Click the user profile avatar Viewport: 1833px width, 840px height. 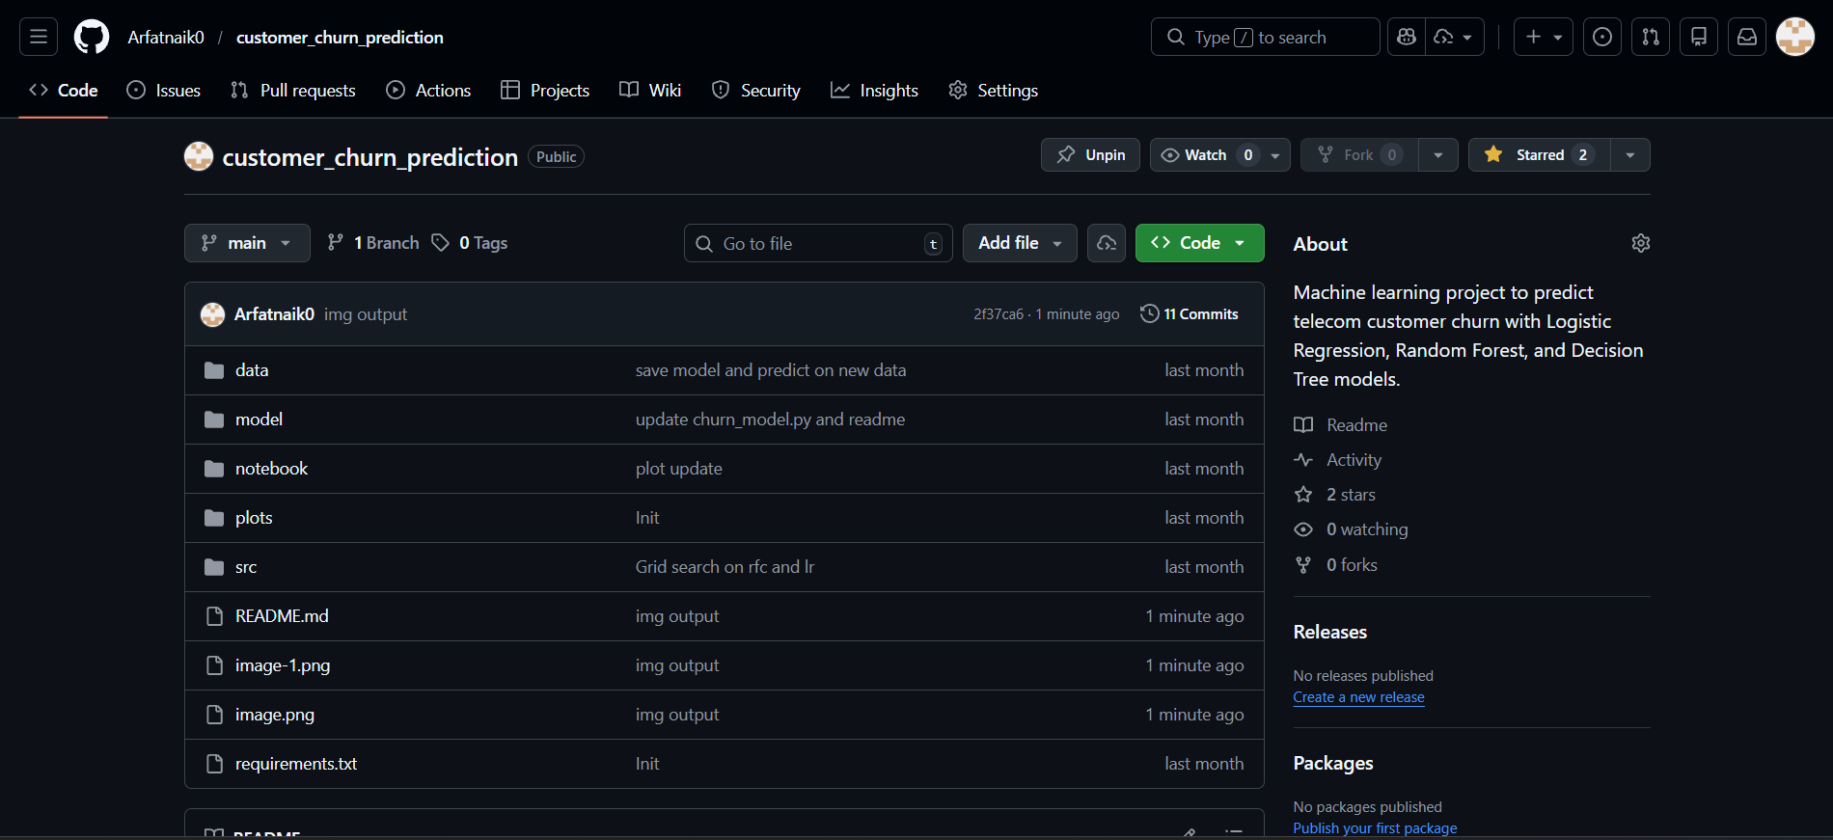(x=1794, y=37)
